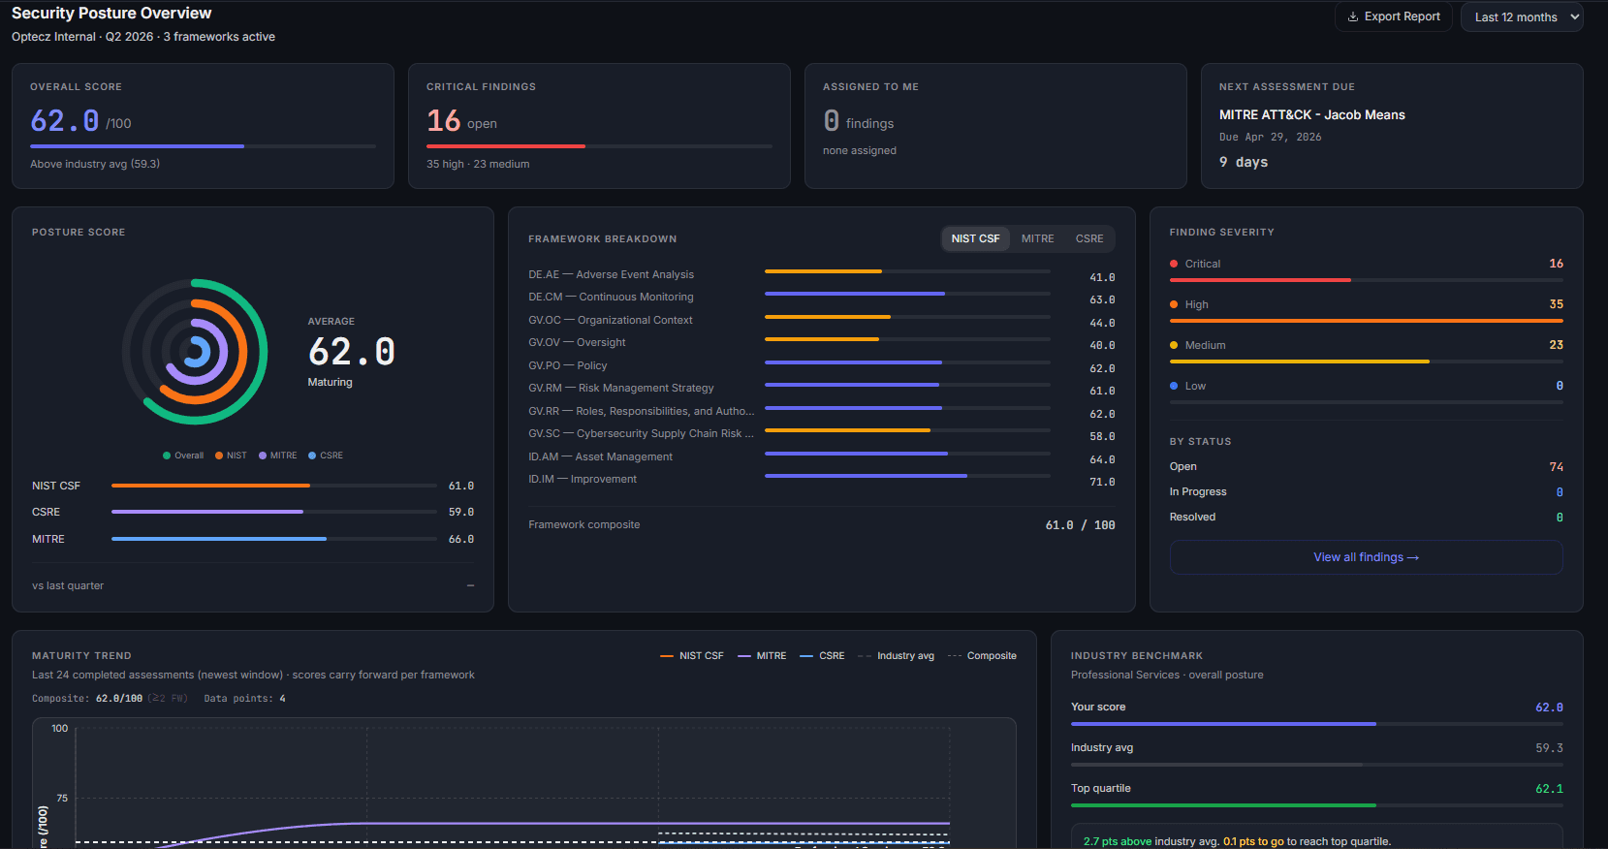Click the Export Report button
Image resolution: width=1608 pixels, height=849 pixels.
pos(1394,16)
